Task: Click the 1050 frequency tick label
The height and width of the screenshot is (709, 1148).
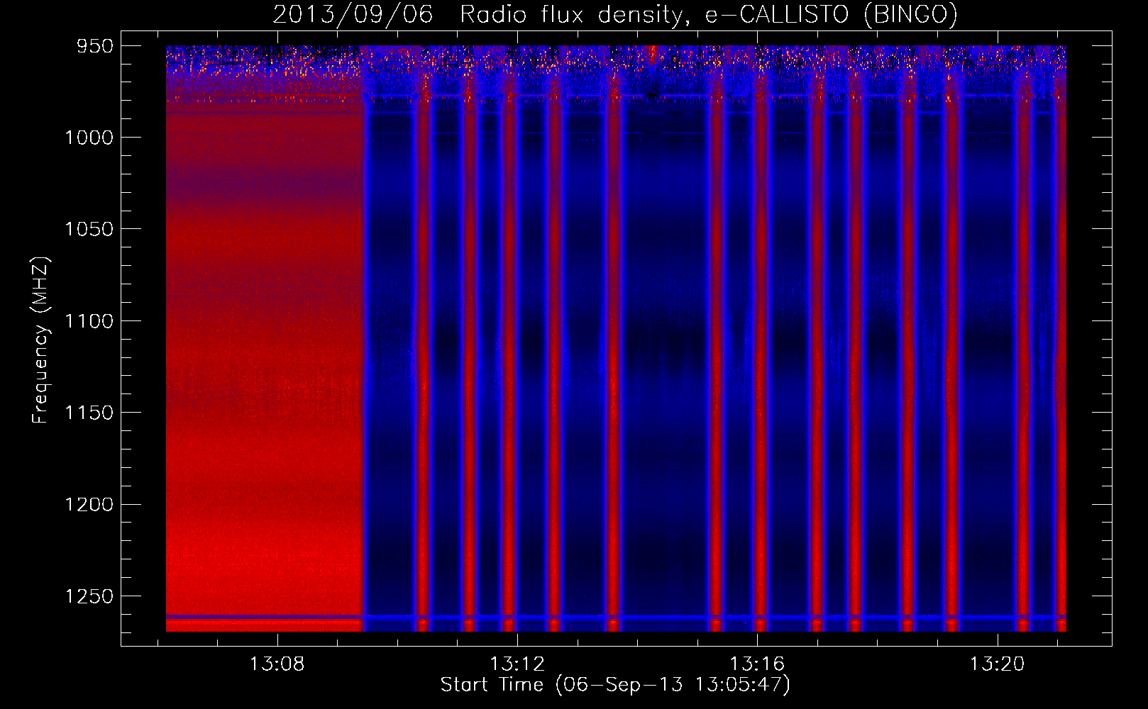Action: 89,229
